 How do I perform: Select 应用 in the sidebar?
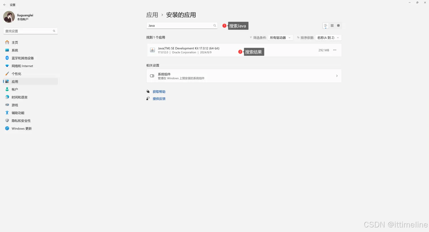point(31,81)
